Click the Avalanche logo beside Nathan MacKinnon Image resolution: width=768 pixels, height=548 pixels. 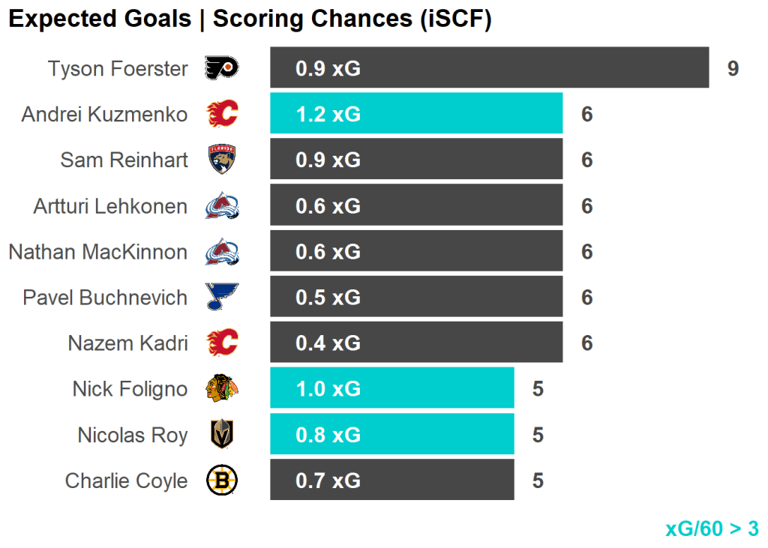[x=222, y=252]
